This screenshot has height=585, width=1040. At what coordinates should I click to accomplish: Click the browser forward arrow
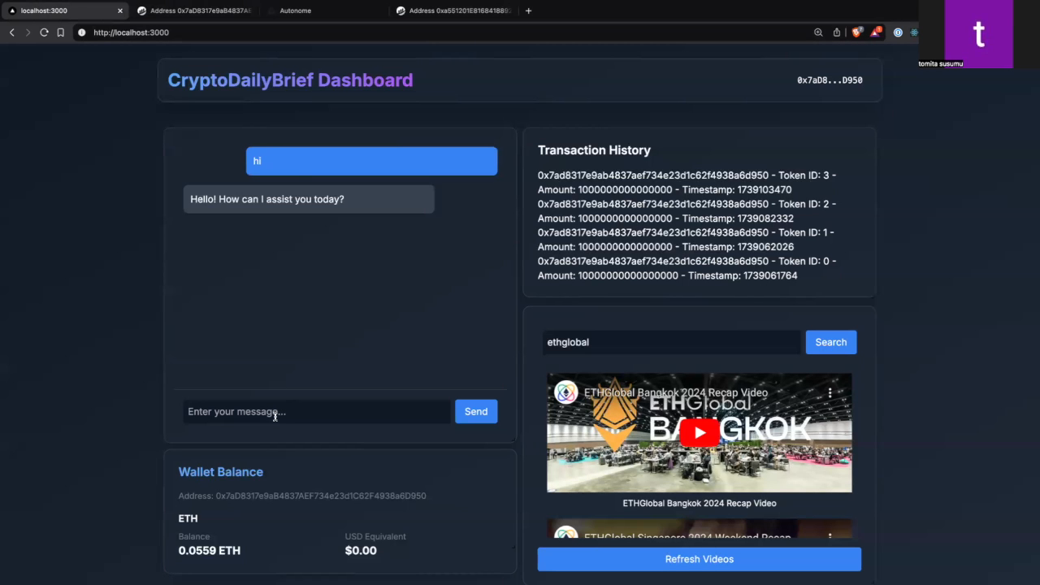click(28, 32)
